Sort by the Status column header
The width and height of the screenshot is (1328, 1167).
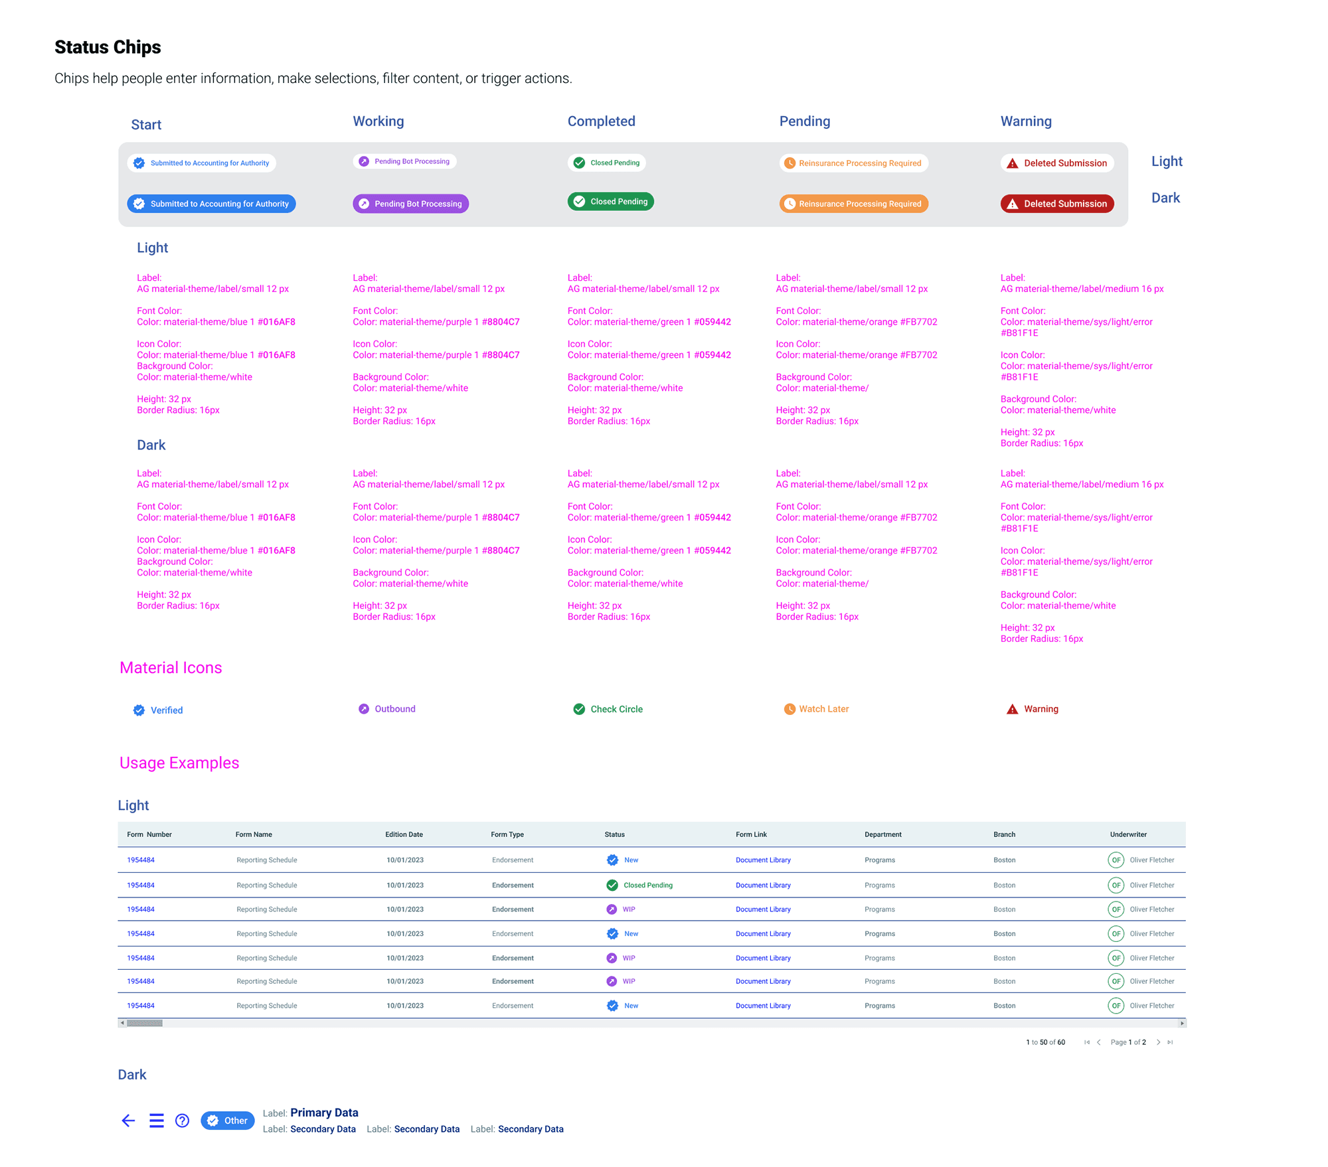pos(614,834)
